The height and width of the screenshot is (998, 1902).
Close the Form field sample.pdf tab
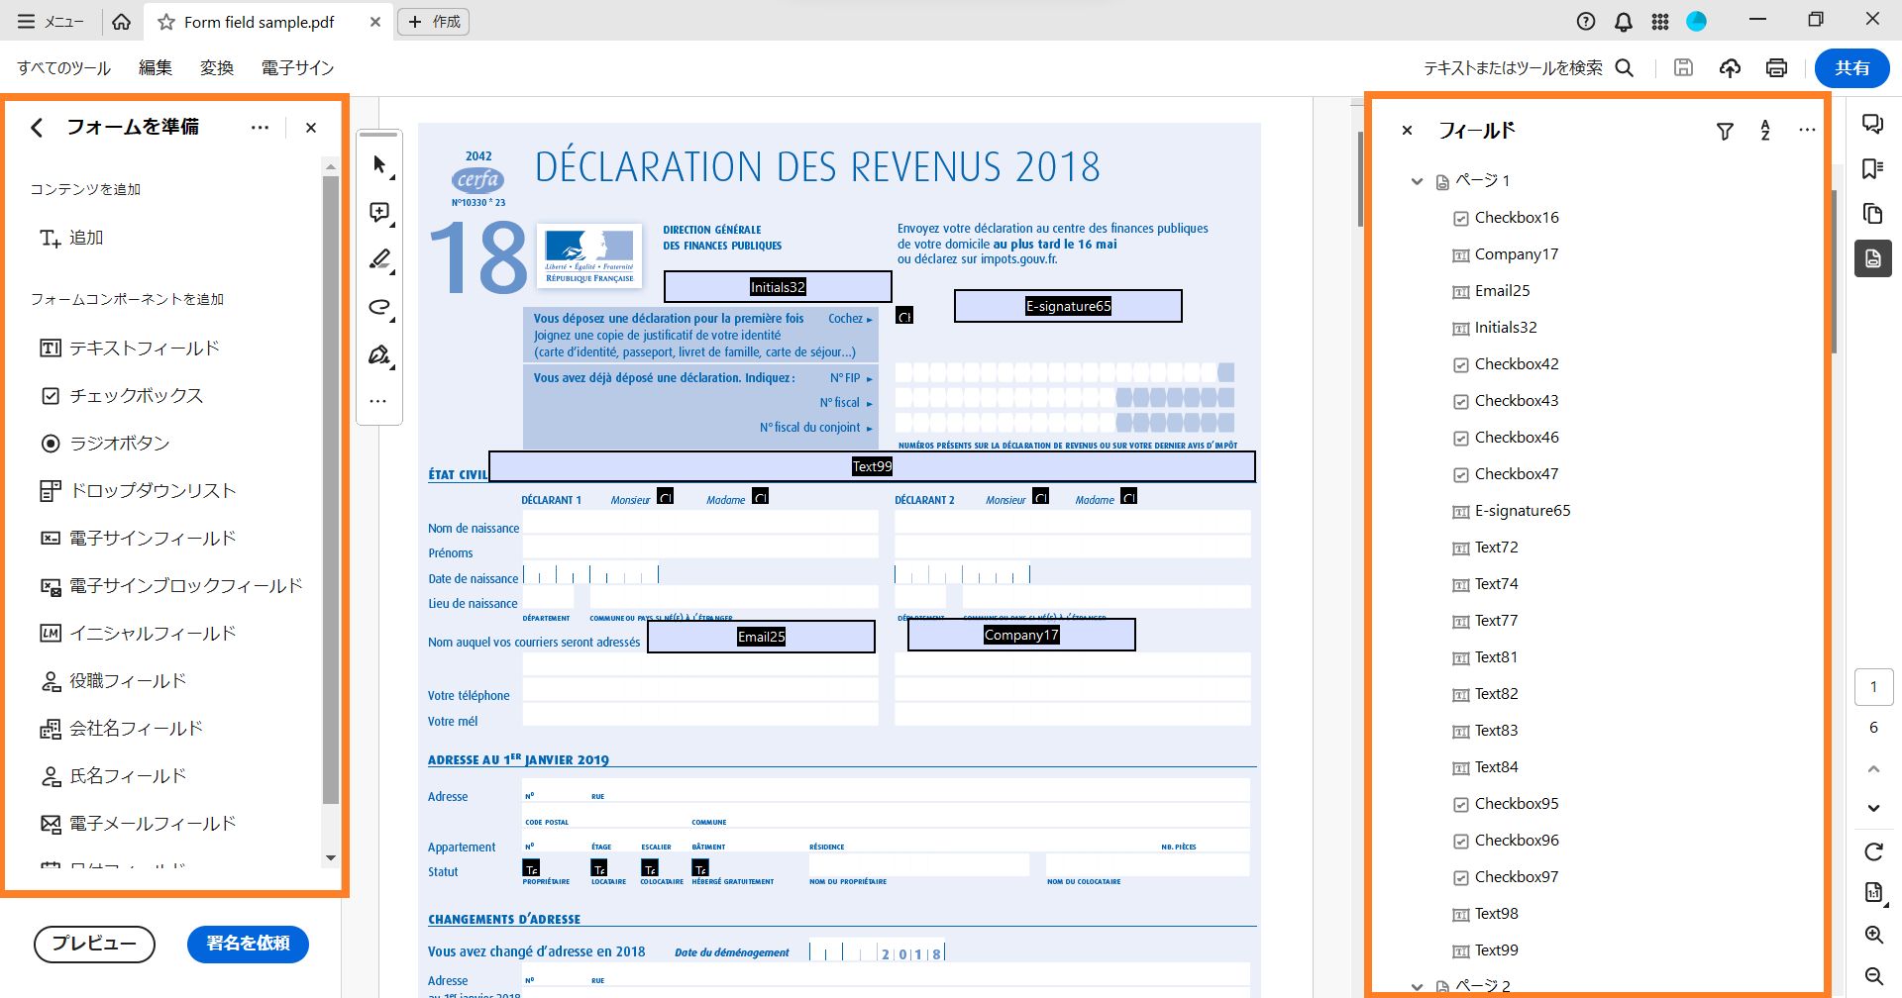click(374, 22)
